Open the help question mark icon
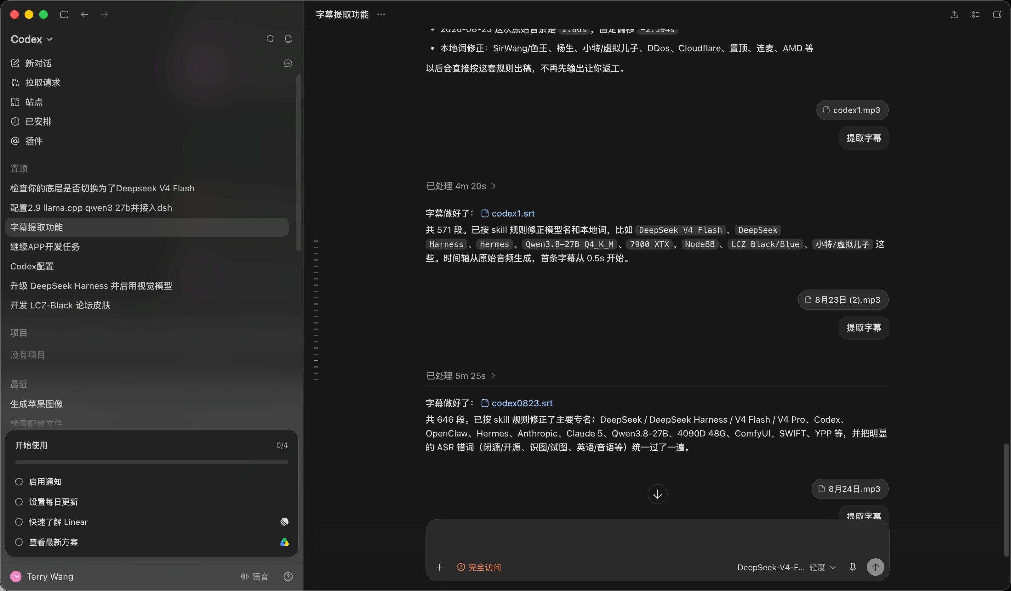Image resolution: width=1011 pixels, height=591 pixels. coord(288,577)
